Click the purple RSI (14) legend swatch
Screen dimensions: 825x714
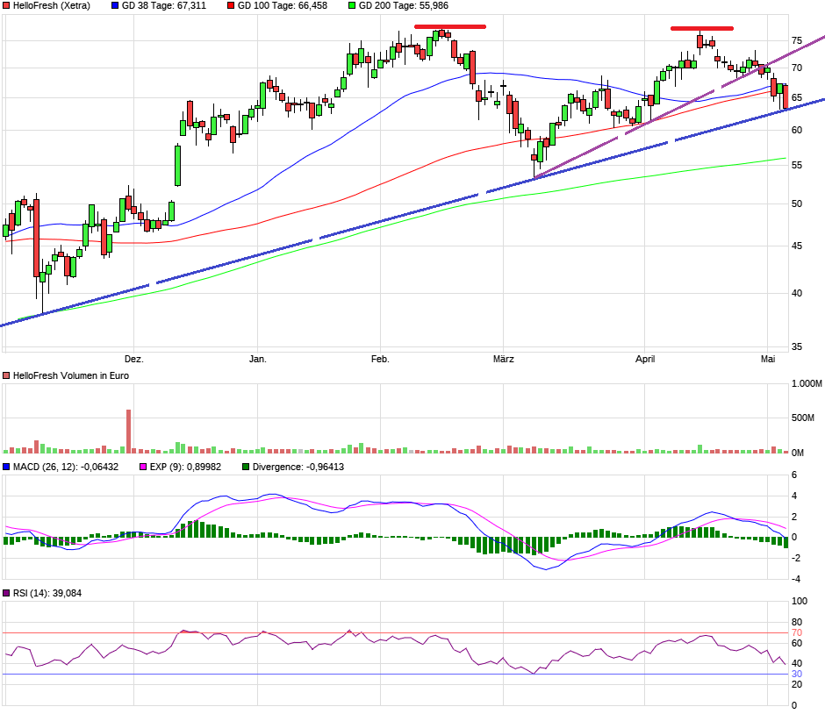6,593
